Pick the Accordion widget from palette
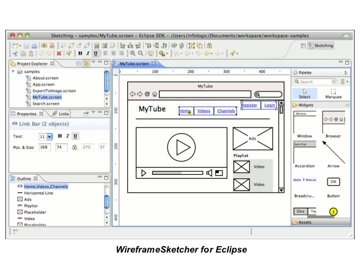This screenshot has height=272, width=363. pos(305,154)
